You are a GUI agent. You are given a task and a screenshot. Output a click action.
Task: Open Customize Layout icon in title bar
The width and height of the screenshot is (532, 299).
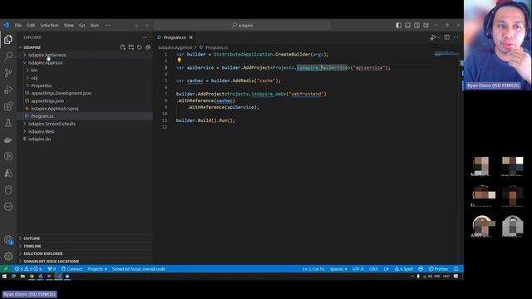pyautogui.click(x=426, y=26)
